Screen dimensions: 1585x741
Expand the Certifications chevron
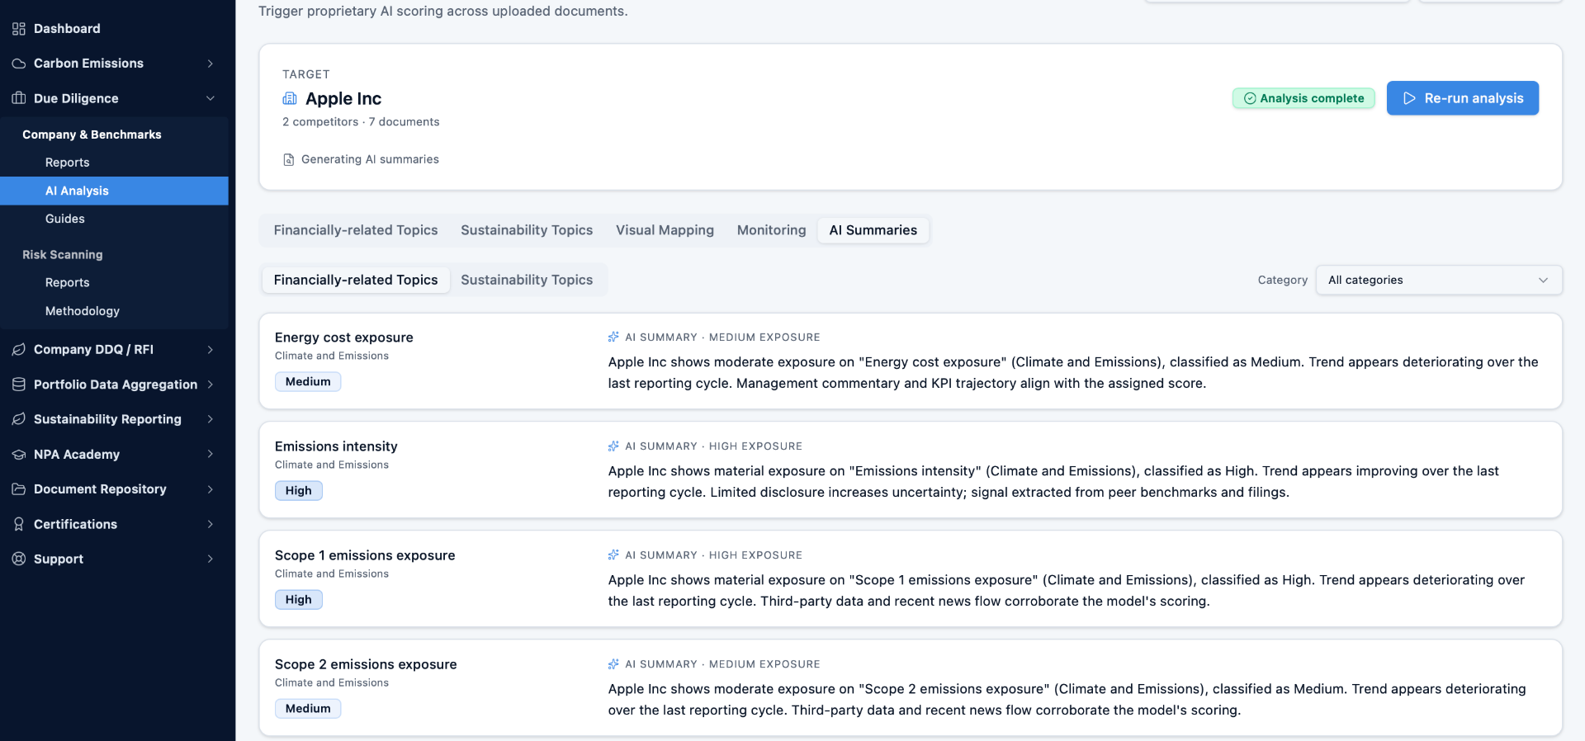coord(211,524)
